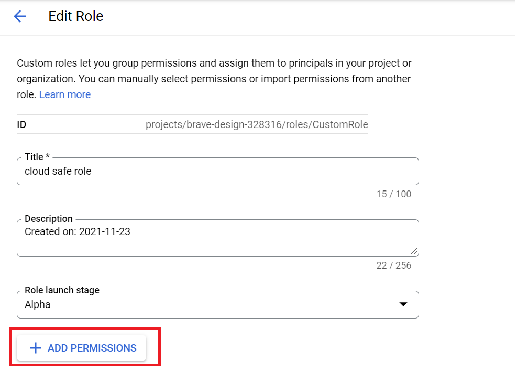Image resolution: width=517 pixels, height=371 pixels.
Task: Click the Description box resize handle
Action: (x=414, y=252)
